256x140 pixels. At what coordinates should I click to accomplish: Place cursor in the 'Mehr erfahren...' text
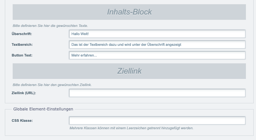point(84,56)
